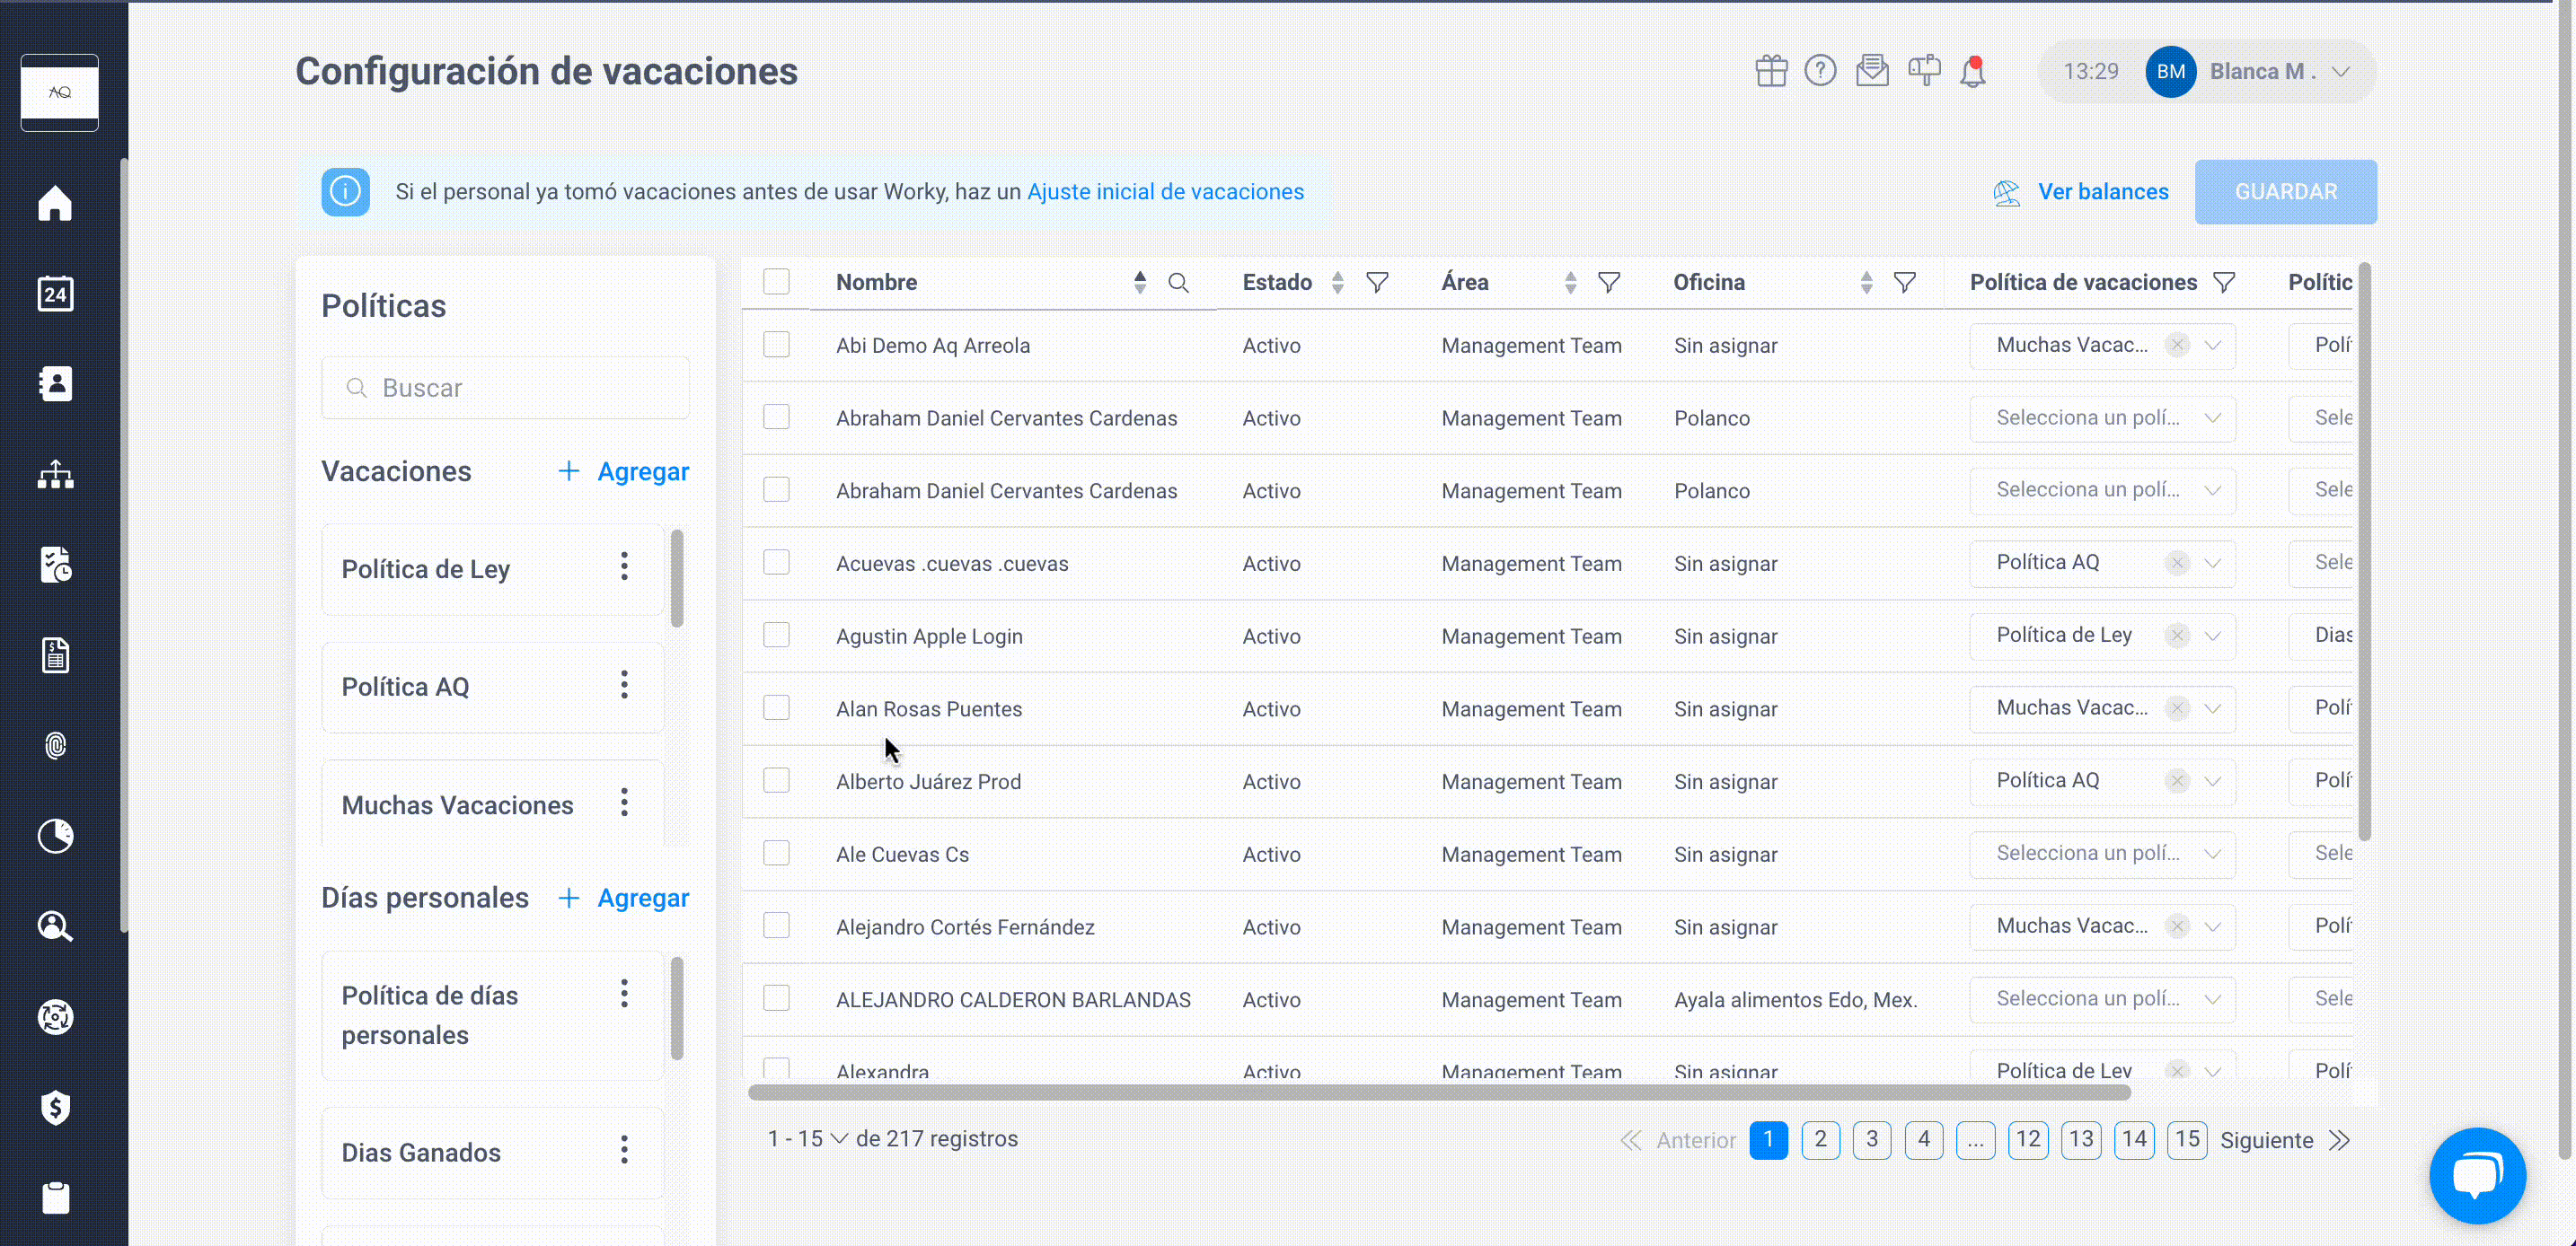Click the GUARDAR button
This screenshot has width=2576, height=1246.
tap(2285, 192)
